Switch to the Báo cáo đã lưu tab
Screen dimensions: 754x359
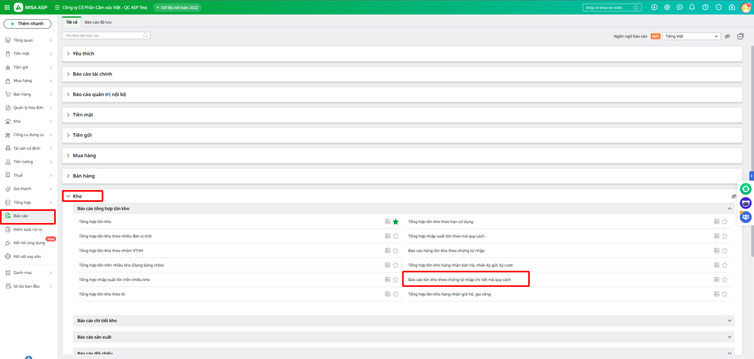click(x=98, y=22)
